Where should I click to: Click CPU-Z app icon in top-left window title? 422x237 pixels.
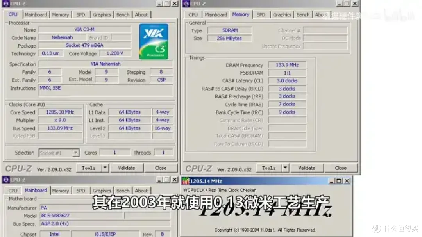pos(6,4)
